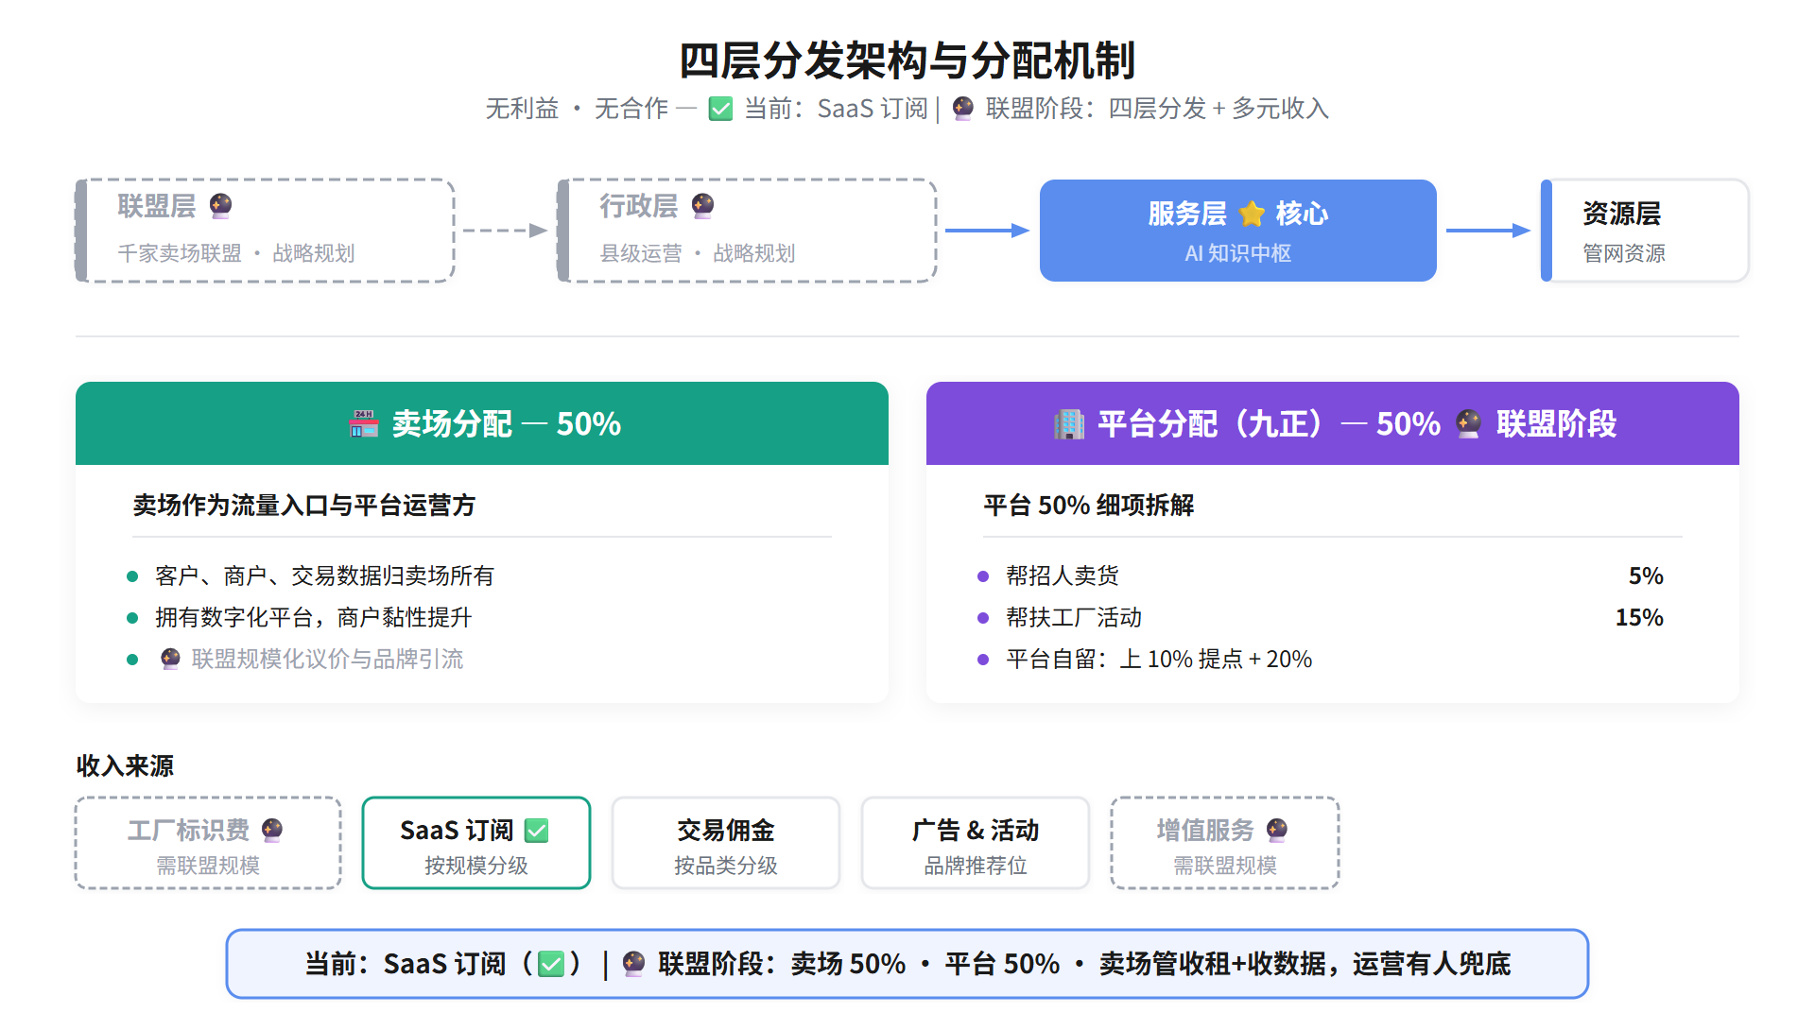Image resolution: width=1815 pixels, height=1030 pixels.
Task: Click the text 无利益 · 无合作 in the subtitle
Action: pos(577,109)
